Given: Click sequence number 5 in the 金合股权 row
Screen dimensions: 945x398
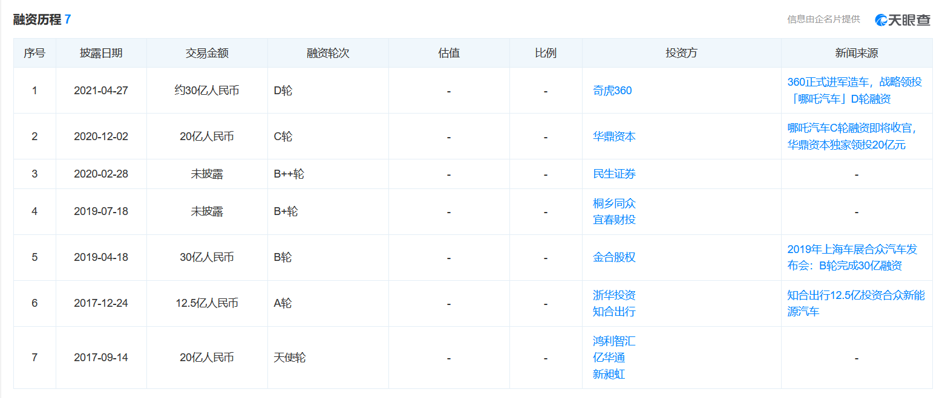Looking at the screenshot, I should pos(34,257).
